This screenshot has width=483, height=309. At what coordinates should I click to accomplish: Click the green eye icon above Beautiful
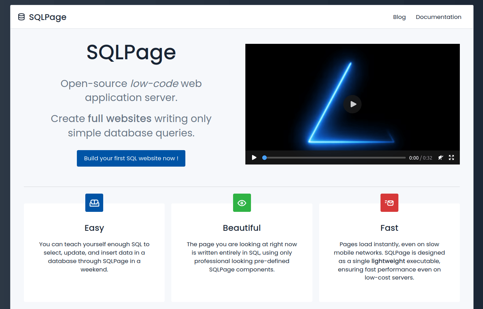tap(242, 203)
